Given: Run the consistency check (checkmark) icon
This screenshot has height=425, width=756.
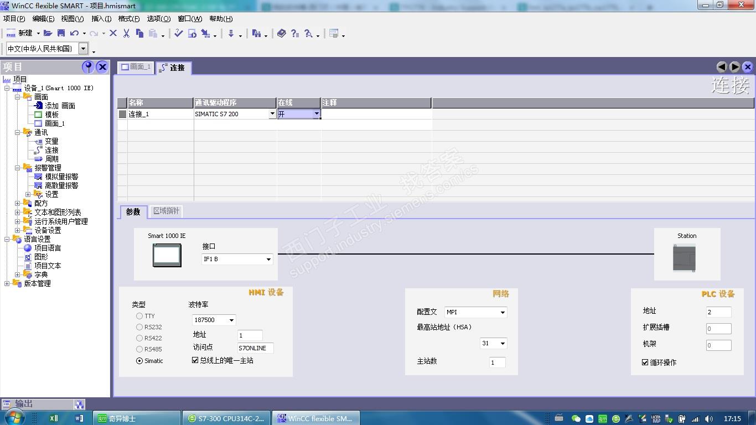Looking at the screenshot, I should pyautogui.click(x=178, y=33).
